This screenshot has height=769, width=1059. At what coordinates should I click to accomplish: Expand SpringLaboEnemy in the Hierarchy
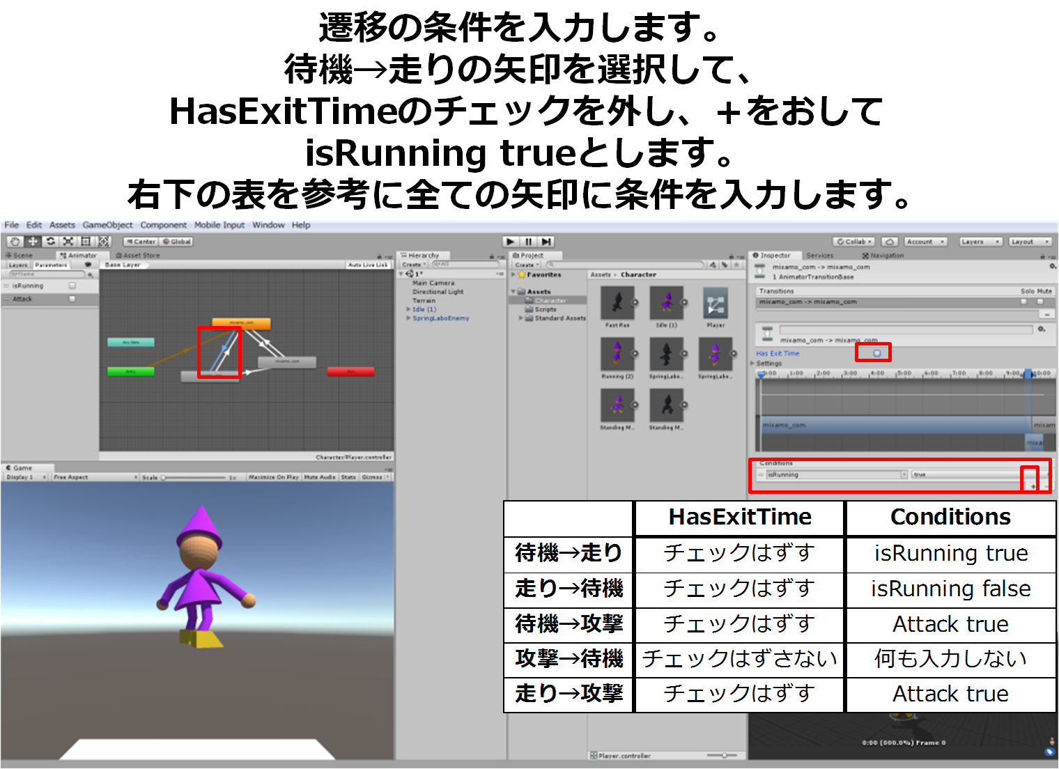click(x=408, y=318)
